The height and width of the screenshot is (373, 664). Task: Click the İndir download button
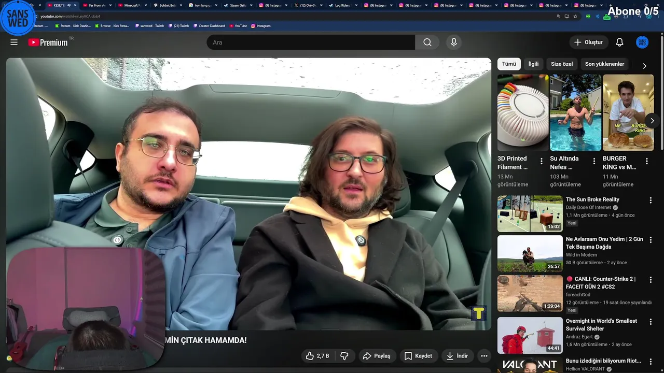[x=457, y=356]
